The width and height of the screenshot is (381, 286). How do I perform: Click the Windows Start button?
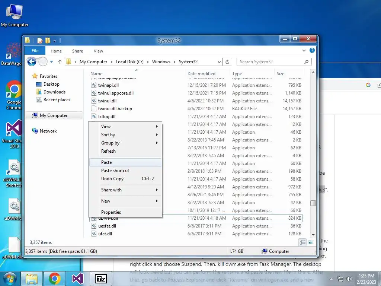(x=9, y=279)
